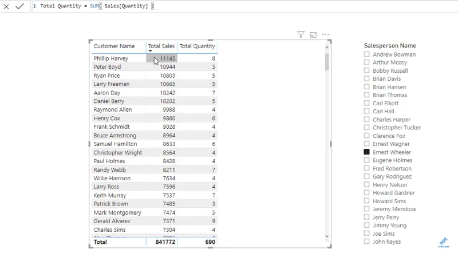
Task: Commit the formula with checkmark icon
Action: 19,6
